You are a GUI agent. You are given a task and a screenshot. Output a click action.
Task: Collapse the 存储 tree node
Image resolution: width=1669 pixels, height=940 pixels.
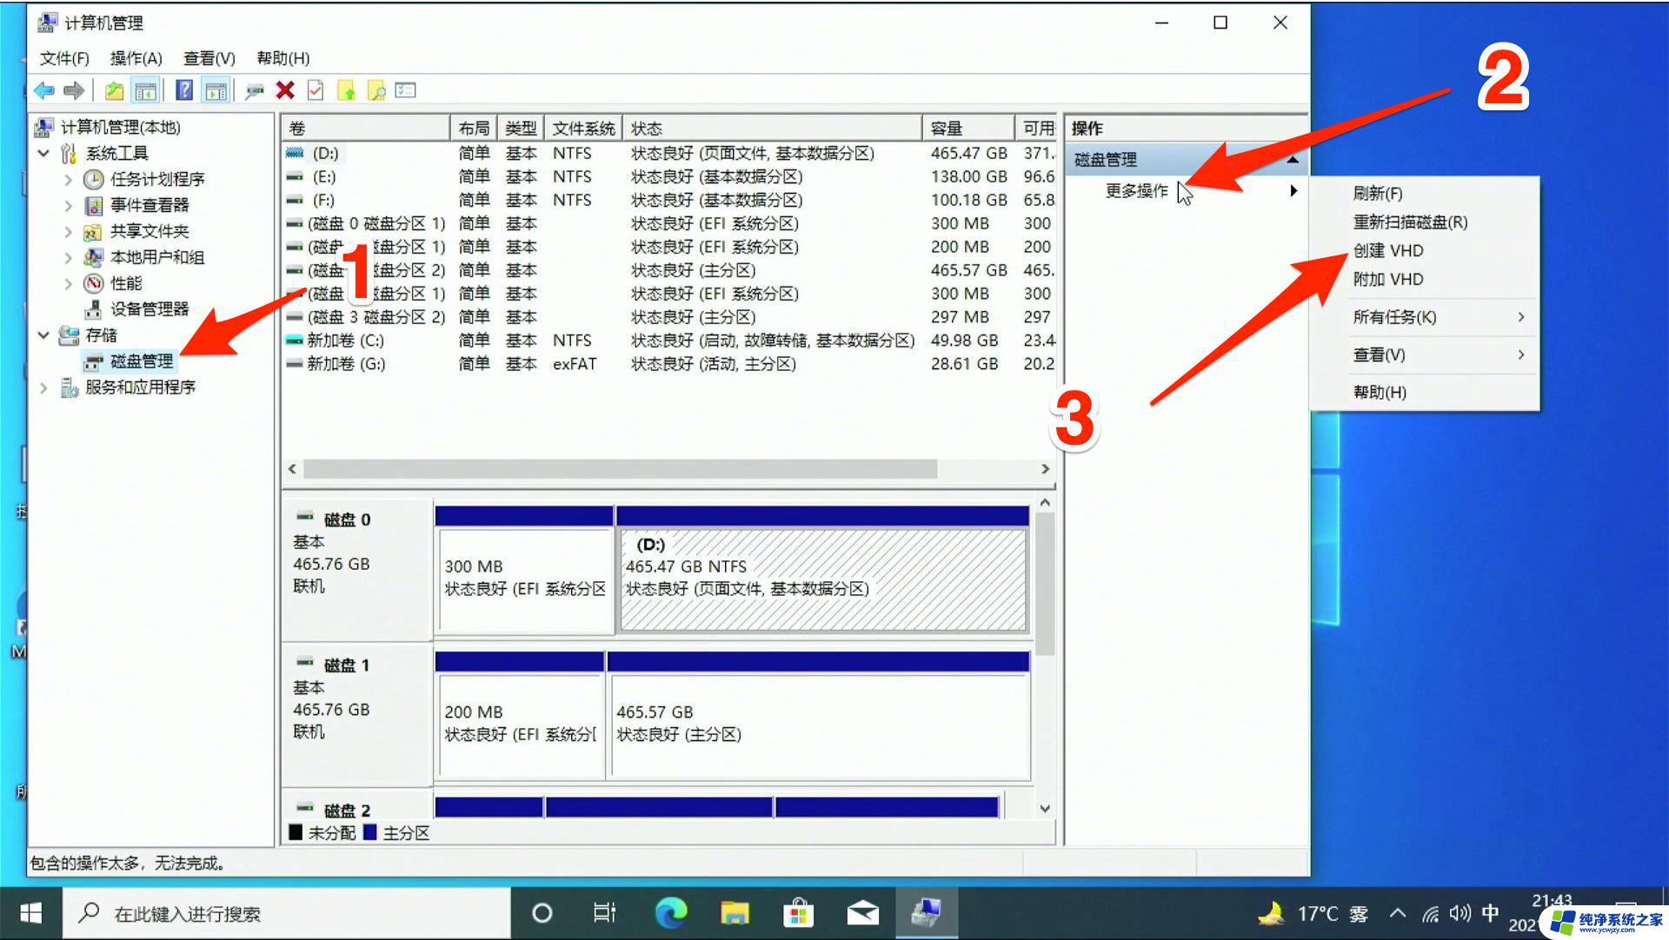(43, 335)
